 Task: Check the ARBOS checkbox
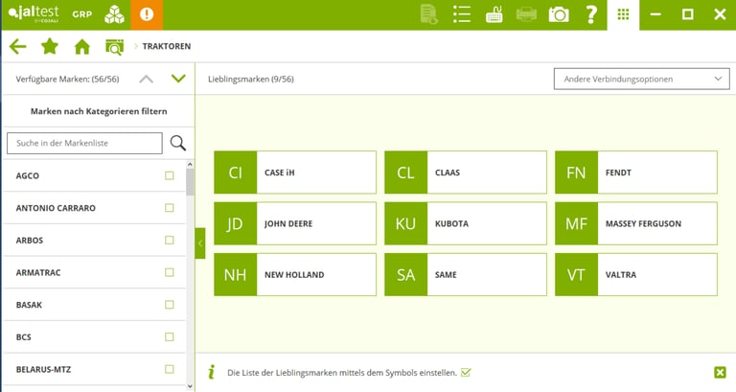click(170, 240)
